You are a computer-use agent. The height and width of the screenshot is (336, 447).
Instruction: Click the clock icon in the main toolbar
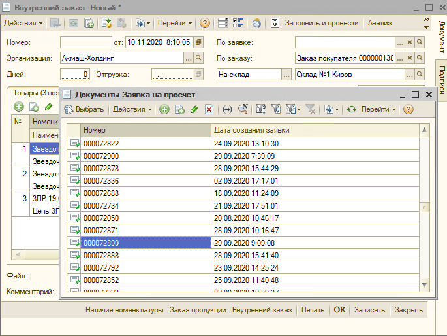point(256,23)
